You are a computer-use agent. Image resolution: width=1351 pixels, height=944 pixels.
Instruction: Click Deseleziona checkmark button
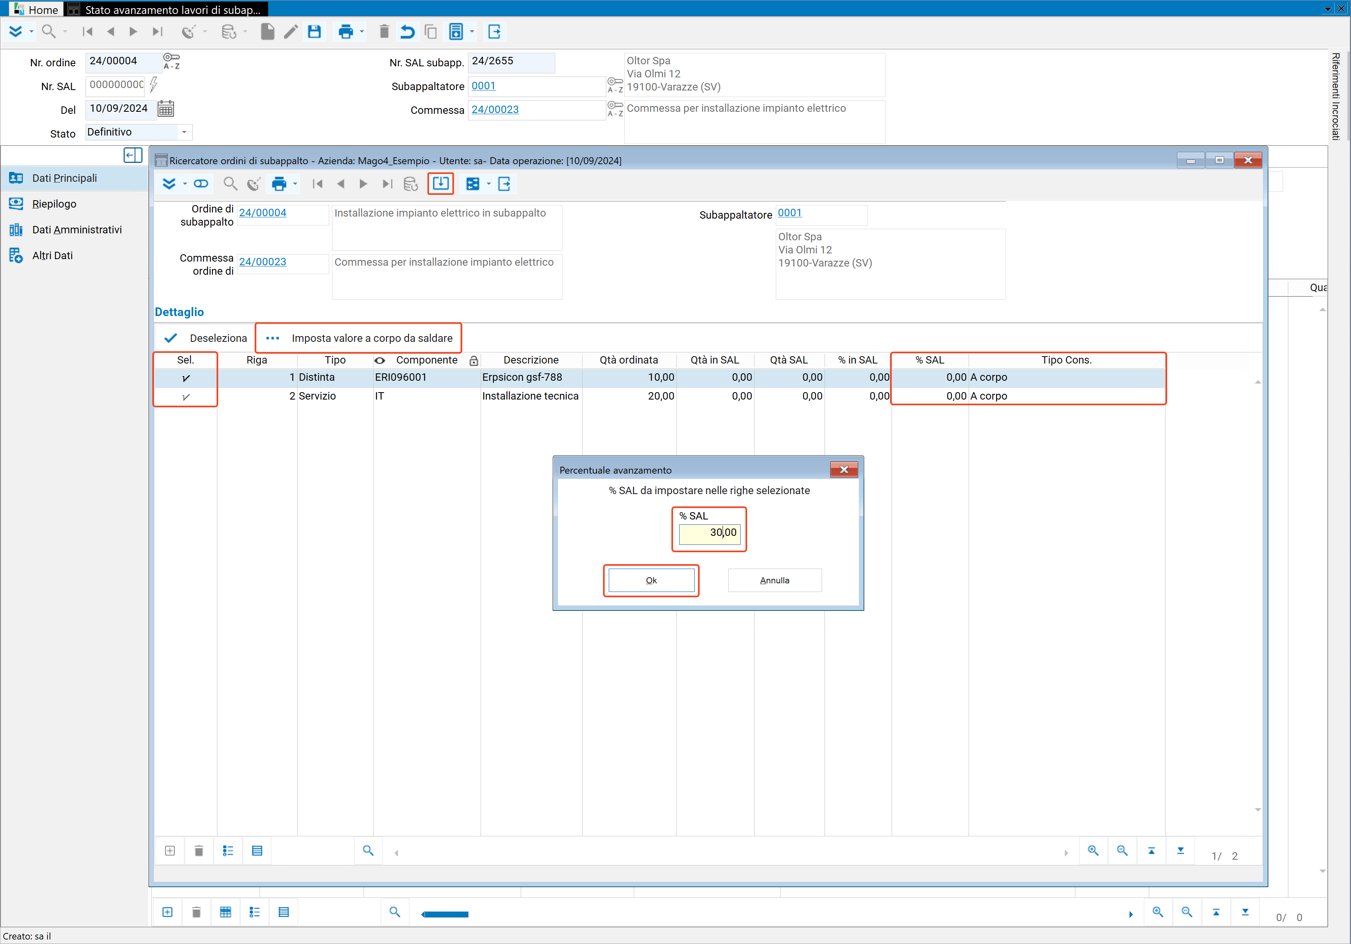click(206, 339)
